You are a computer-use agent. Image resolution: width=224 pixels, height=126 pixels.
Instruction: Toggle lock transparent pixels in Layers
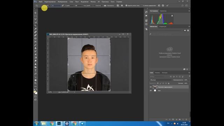(158, 83)
